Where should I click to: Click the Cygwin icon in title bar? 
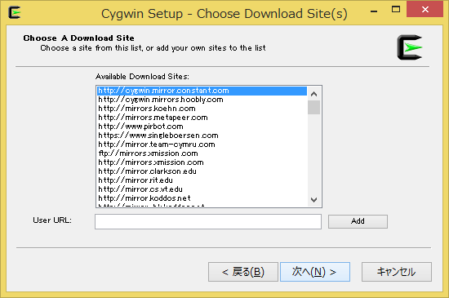coord(15,12)
